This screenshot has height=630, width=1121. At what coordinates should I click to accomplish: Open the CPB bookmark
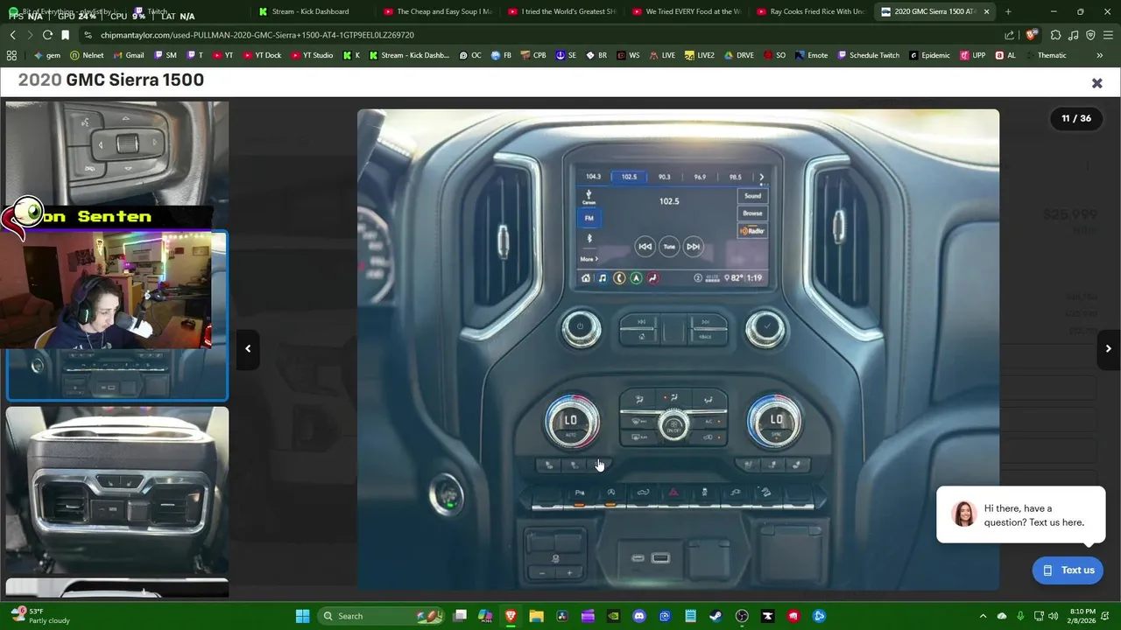(532, 55)
